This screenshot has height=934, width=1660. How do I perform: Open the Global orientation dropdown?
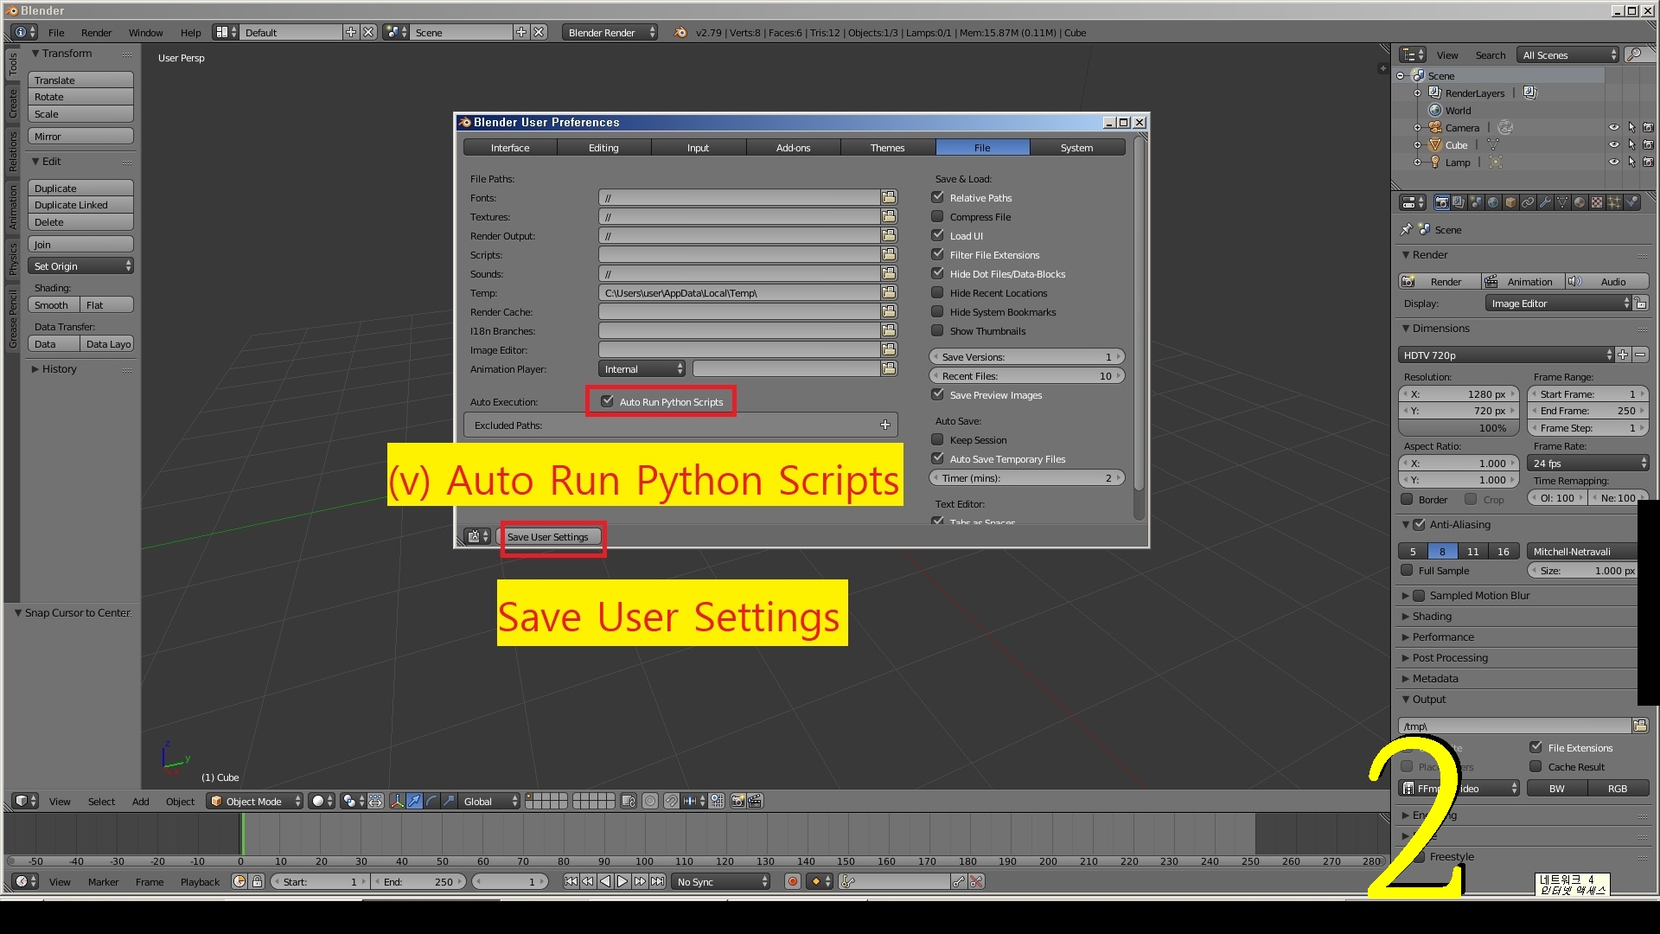pos(489,801)
